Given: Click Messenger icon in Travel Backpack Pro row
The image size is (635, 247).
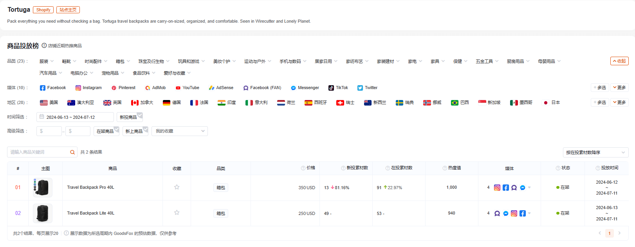Looking at the screenshot, I should pyautogui.click(x=523, y=188).
